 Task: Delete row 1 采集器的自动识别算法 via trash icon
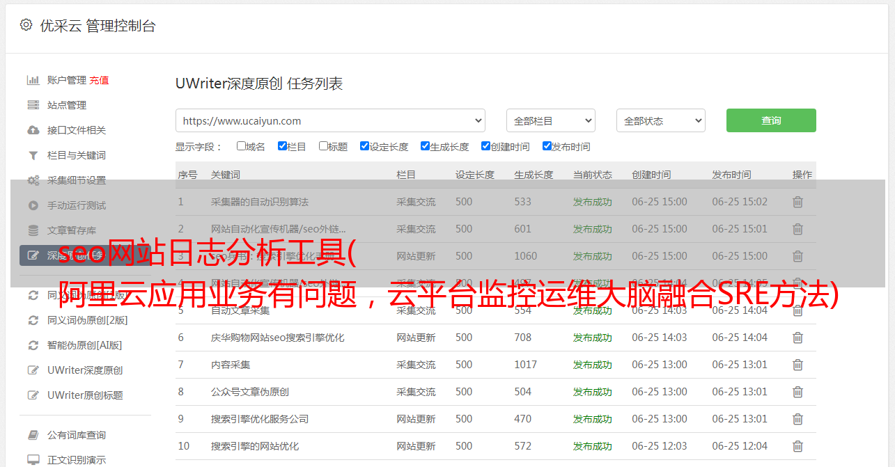click(x=797, y=202)
